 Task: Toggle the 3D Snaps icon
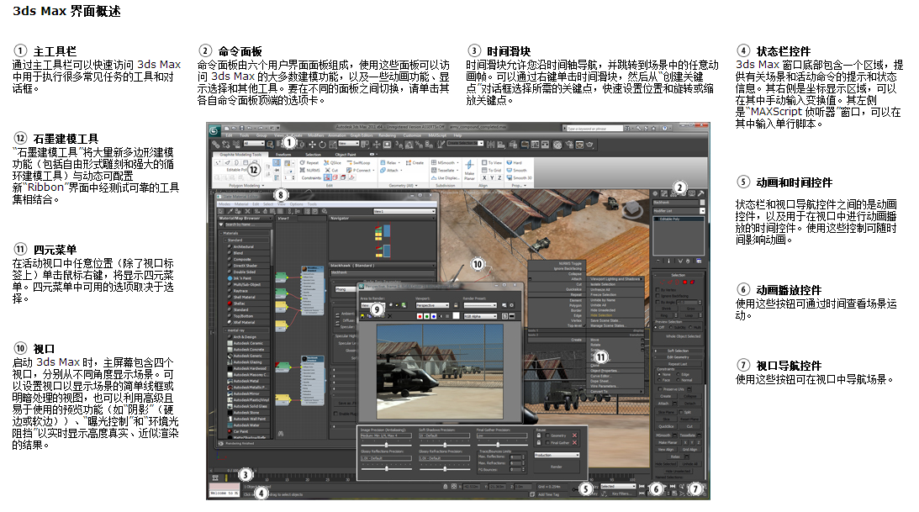pos(399,144)
